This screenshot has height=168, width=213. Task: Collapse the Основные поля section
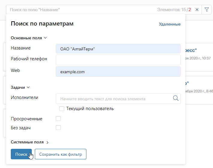point(29,38)
